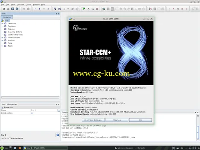Select the Star 1 root tree node
The height and width of the screenshot is (150, 200).
(7, 21)
